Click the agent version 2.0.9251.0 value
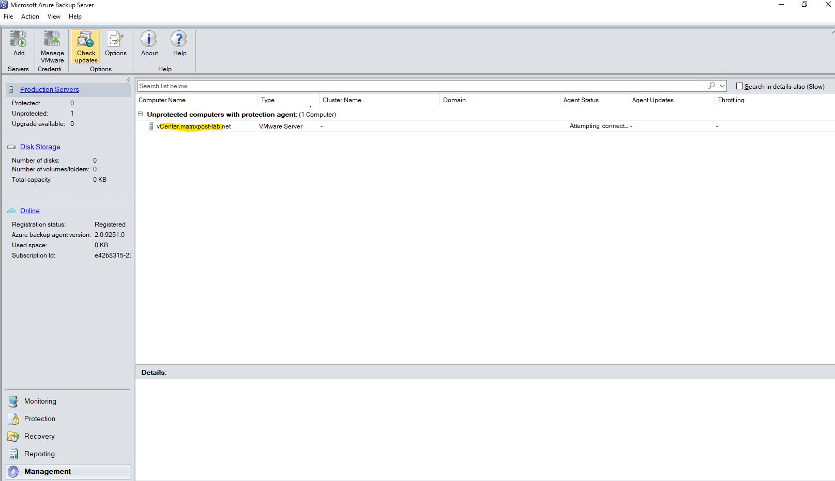Image resolution: width=835 pixels, height=481 pixels. point(110,235)
